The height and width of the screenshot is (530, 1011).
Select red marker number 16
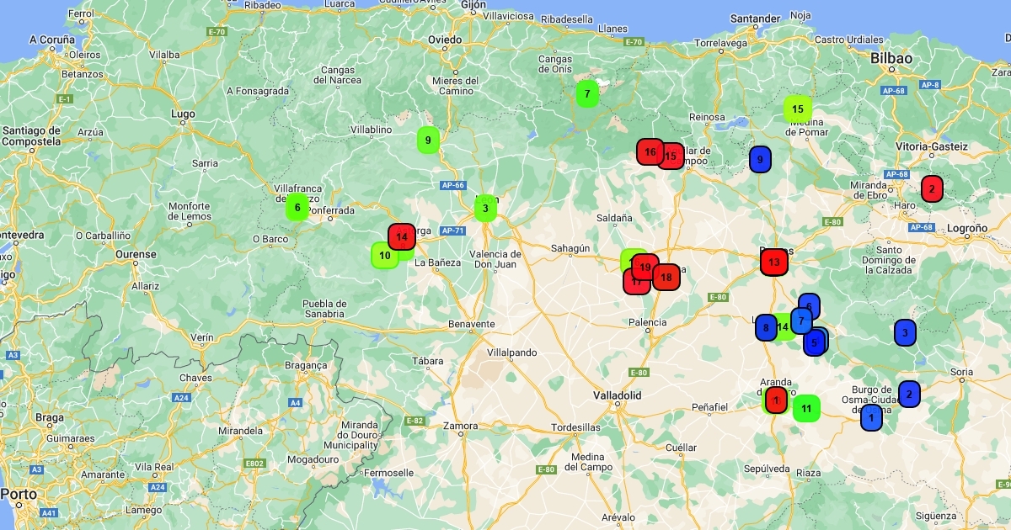click(649, 152)
